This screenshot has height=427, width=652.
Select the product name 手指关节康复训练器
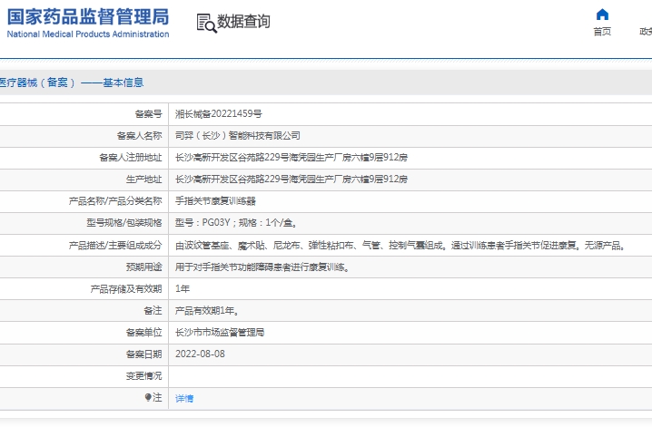215,201
